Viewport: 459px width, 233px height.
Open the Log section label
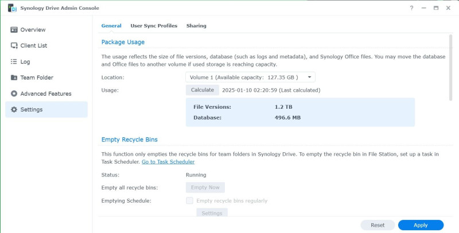[25, 62]
